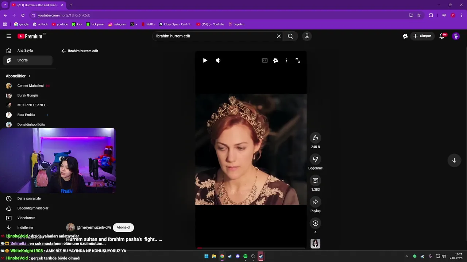
Task: Open the Sepetim bookmark
Action: tap(236, 24)
